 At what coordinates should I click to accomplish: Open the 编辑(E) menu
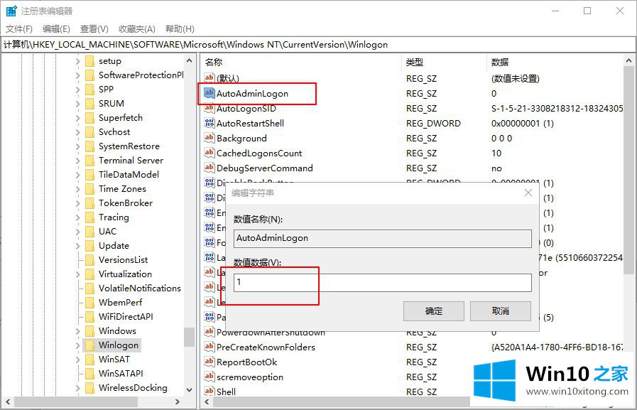pos(56,29)
